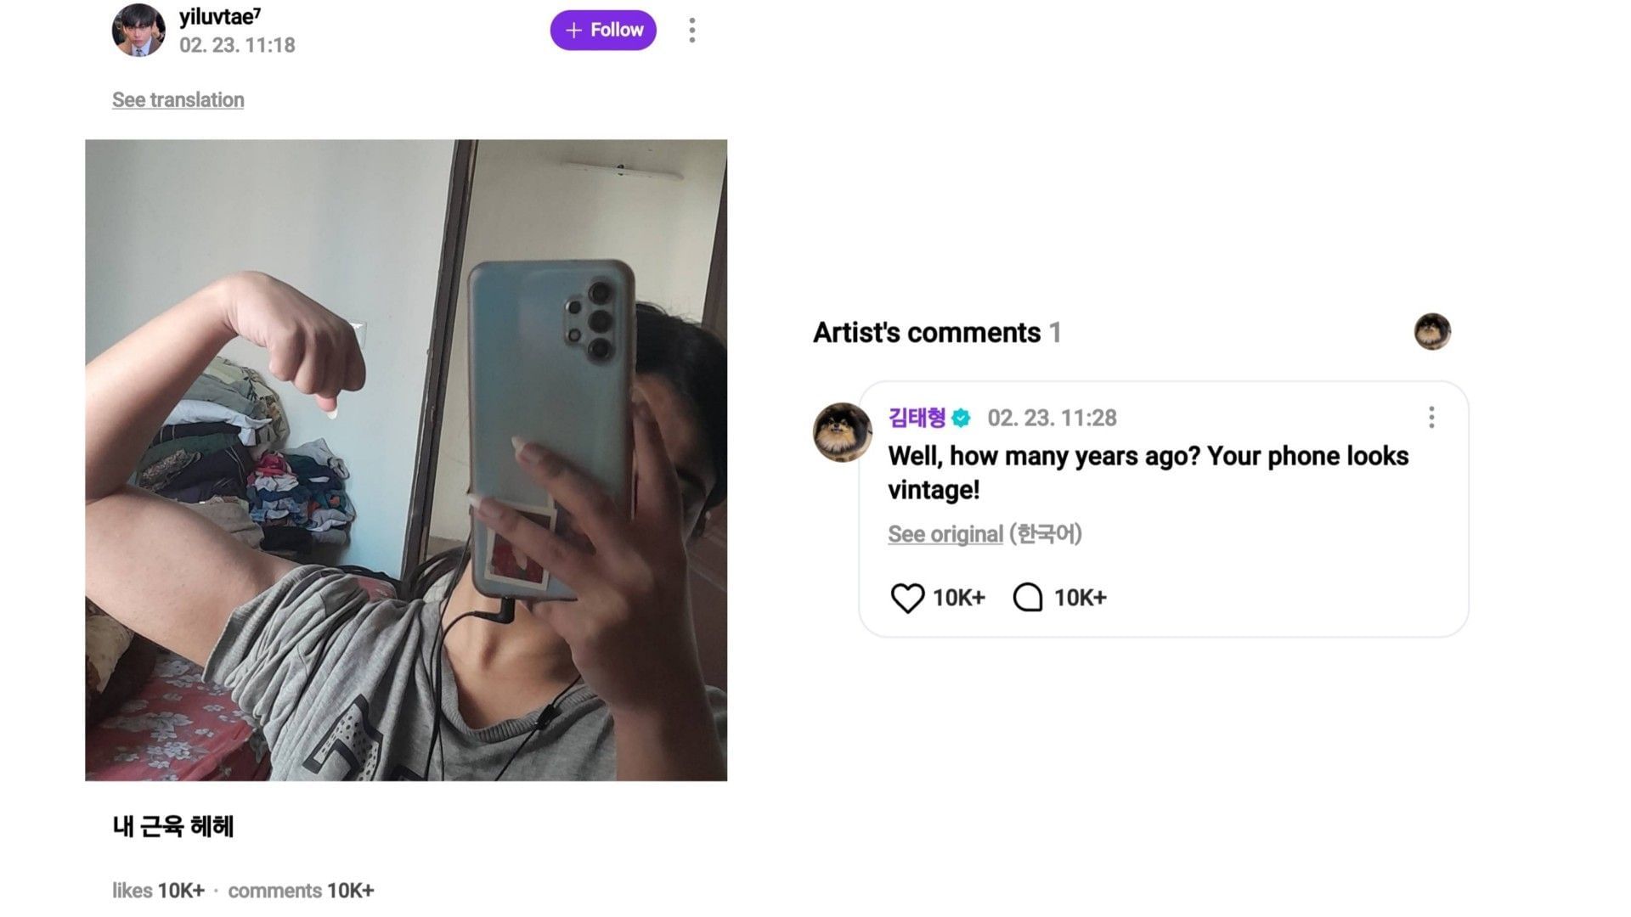Click the comment timestamp 02. 23. 11:28
This screenshot has width=1631, height=917.
[x=1052, y=418]
